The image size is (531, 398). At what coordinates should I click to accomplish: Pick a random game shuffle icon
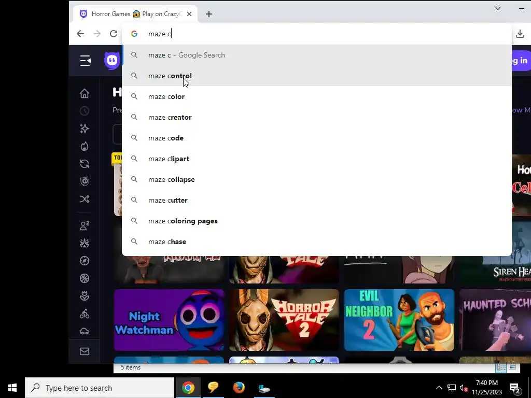(x=85, y=199)
